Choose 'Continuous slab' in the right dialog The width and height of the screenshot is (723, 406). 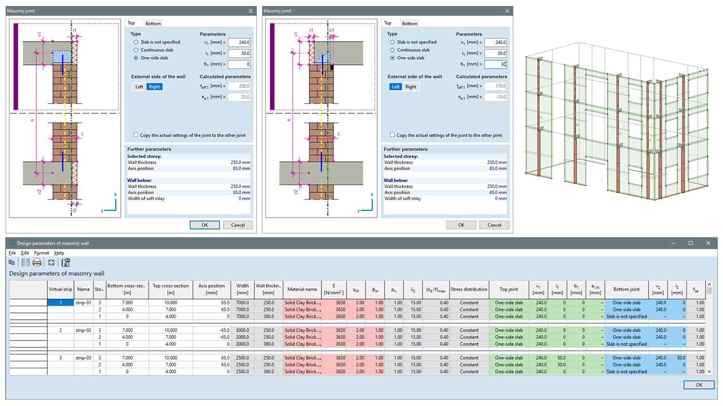pyautogui.click(x=393, y=50)
